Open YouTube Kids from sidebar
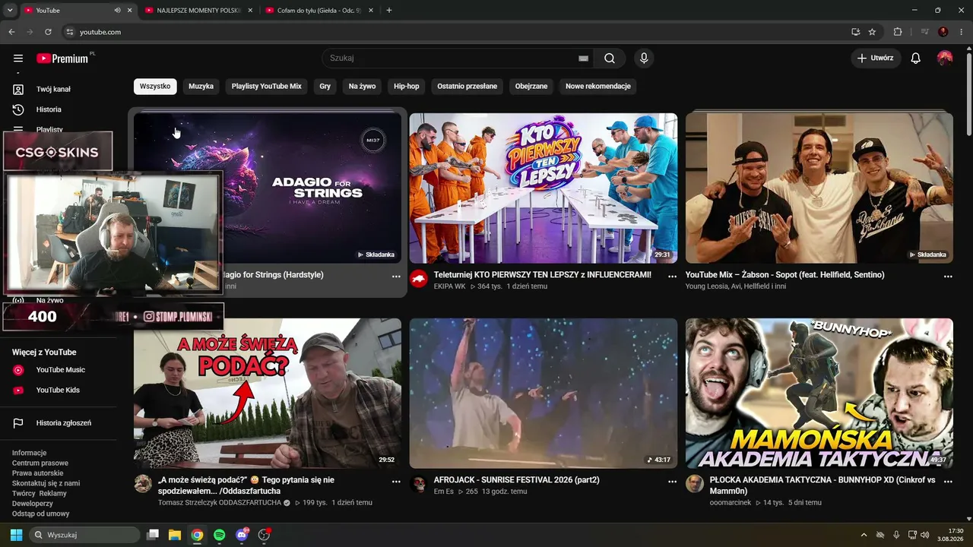The width and height of the screenshot is (973, 547). [58, 390]
